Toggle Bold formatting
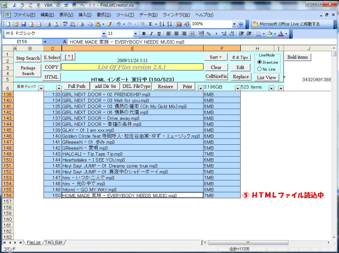The width and height of the screenshot is (339, 253). [144, 34]
